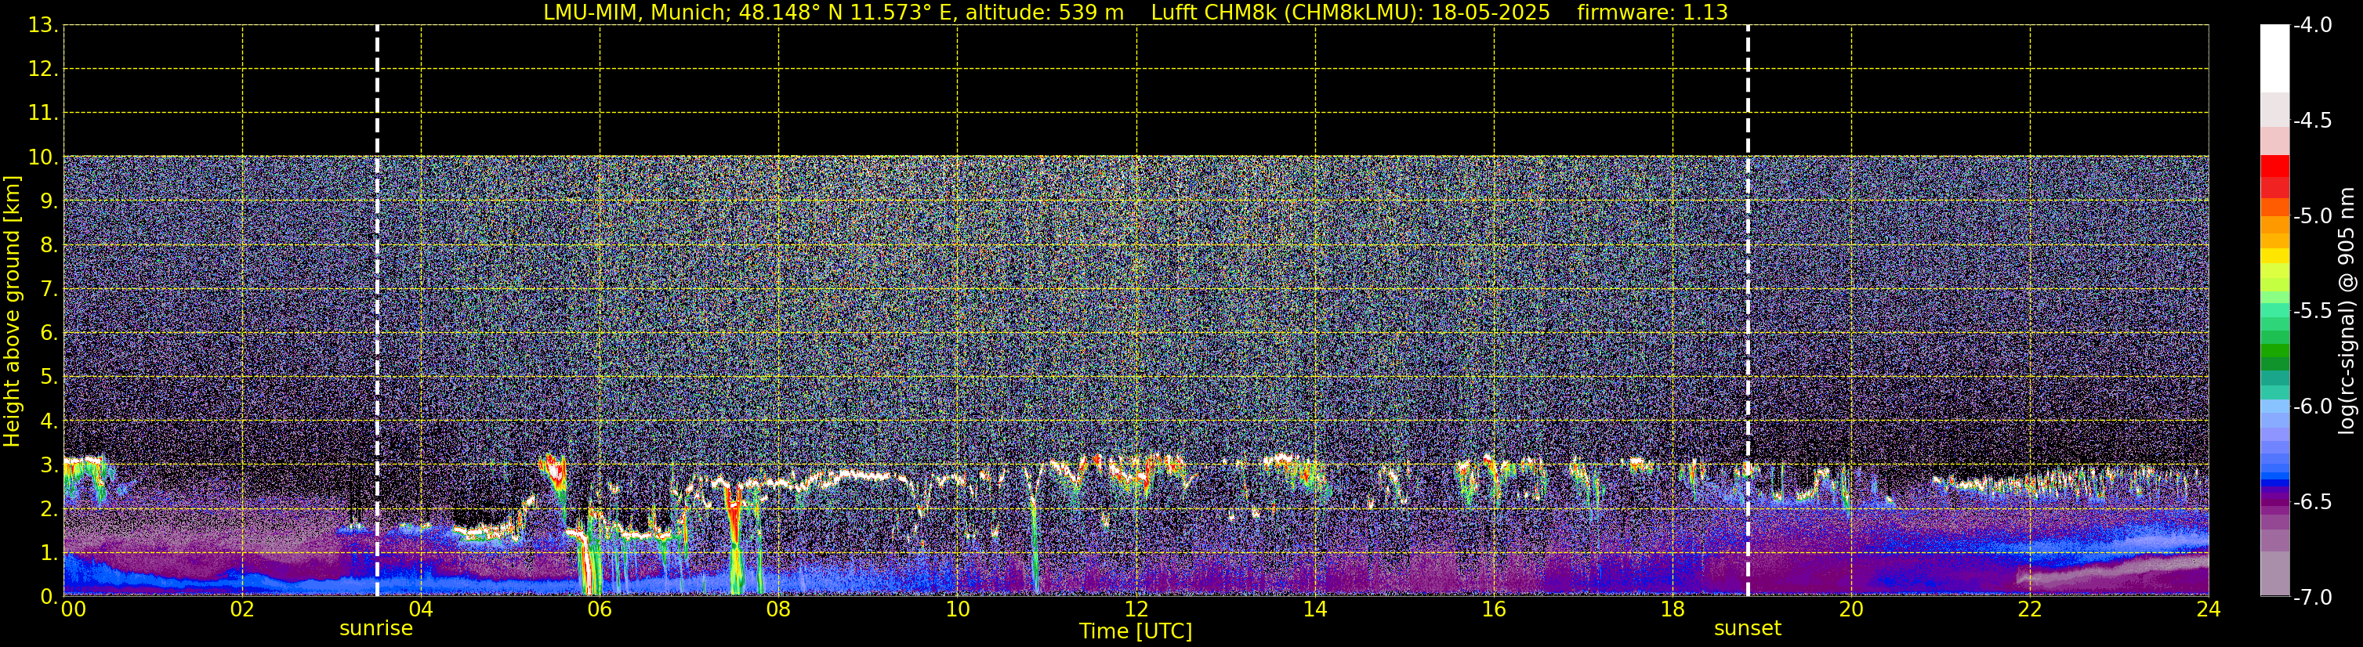
Task: Click the '7.' tick on the height axis
Action: click(49, 290)
